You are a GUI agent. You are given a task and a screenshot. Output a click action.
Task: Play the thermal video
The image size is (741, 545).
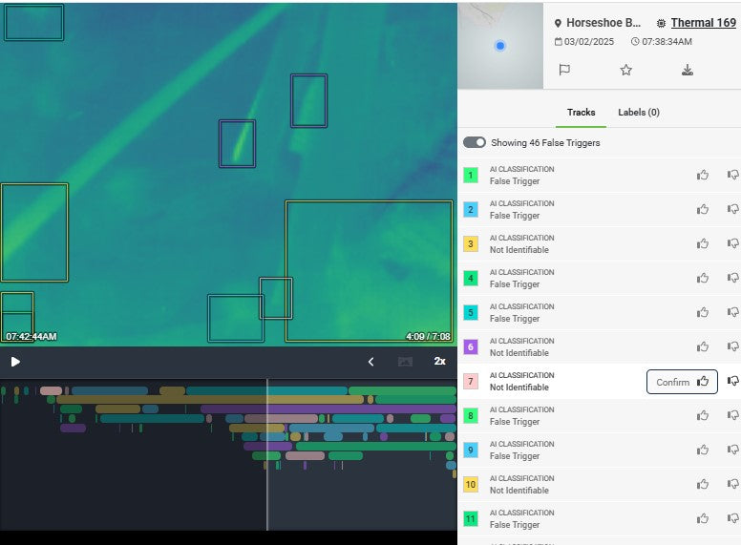coord(15,362)
